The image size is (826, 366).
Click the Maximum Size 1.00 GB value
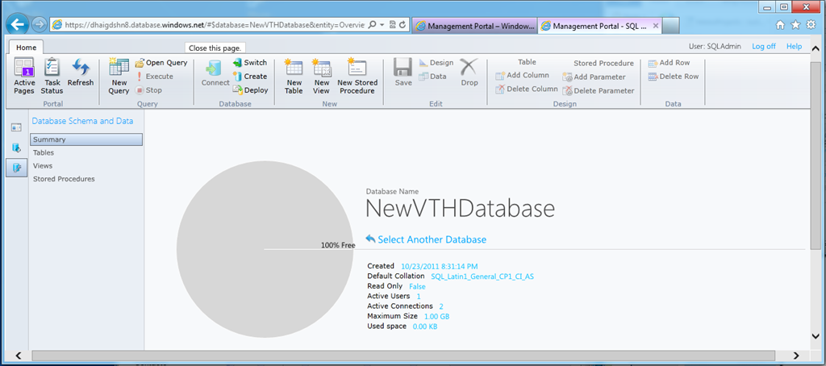pyautogui.click(x=436, y=317)
